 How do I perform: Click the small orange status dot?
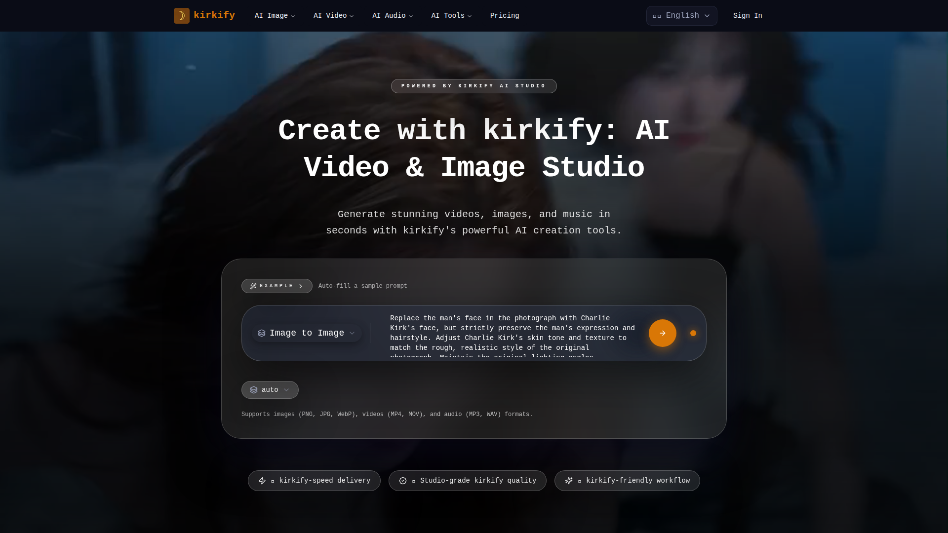(x=693, y=333)
